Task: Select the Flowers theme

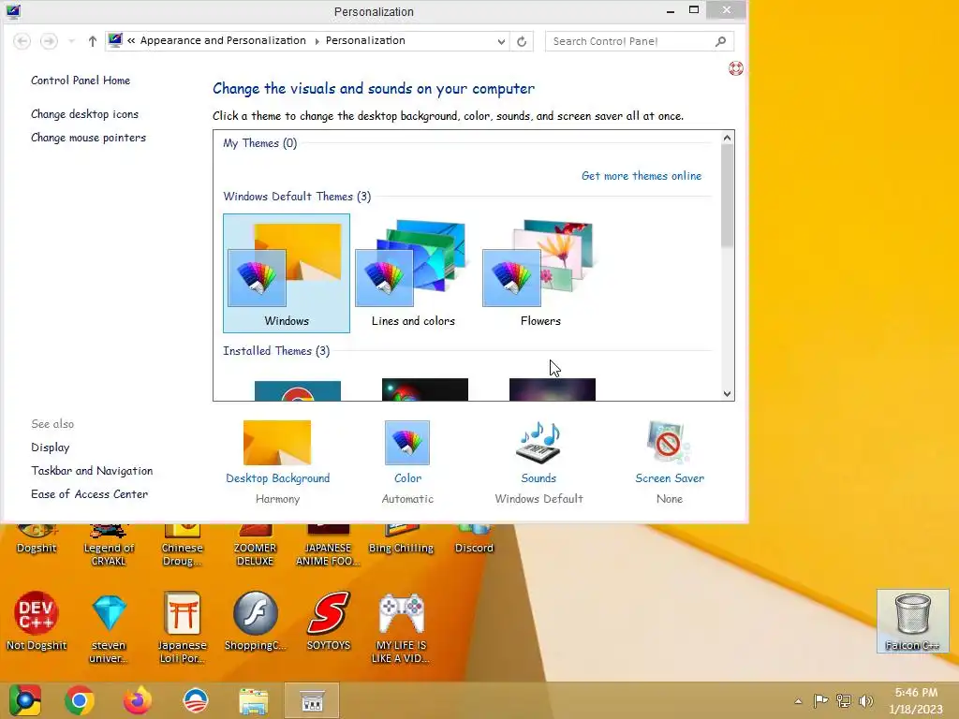Action: 540,272
